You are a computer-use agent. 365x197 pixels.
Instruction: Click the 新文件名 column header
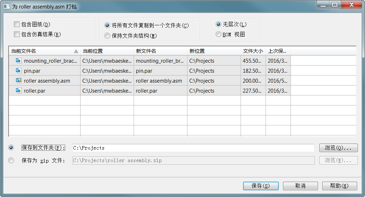click(160, 51)
